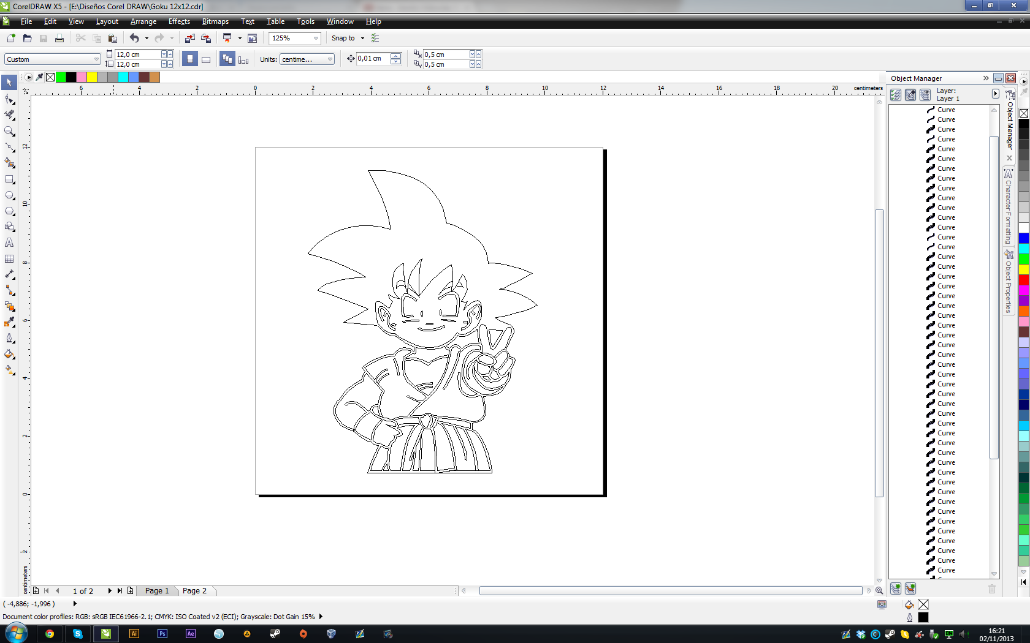Collapse docker with the double chevron
Screen dimensions: 1030x643
coord(986,78)
